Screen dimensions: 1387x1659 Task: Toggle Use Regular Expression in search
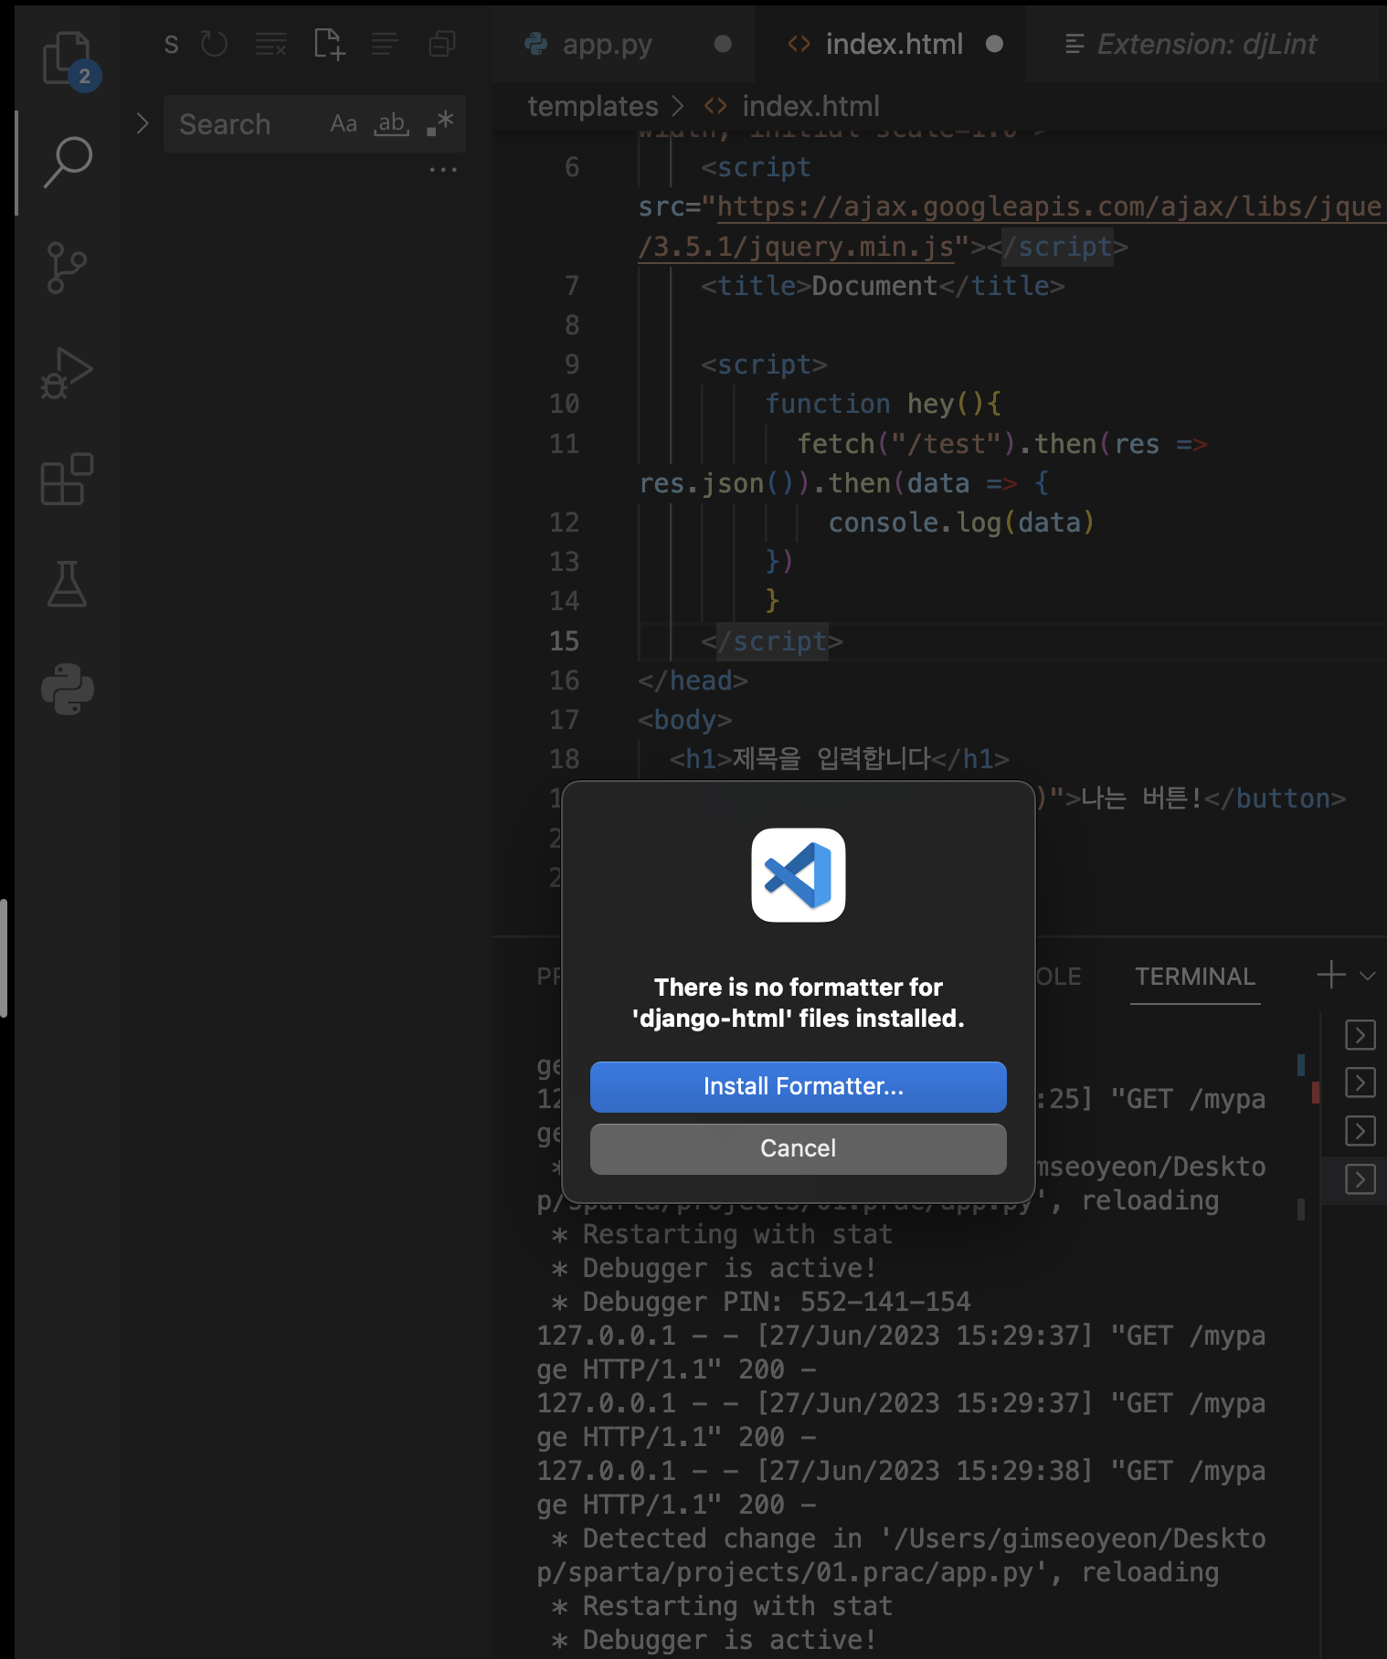tap(440, 123)
